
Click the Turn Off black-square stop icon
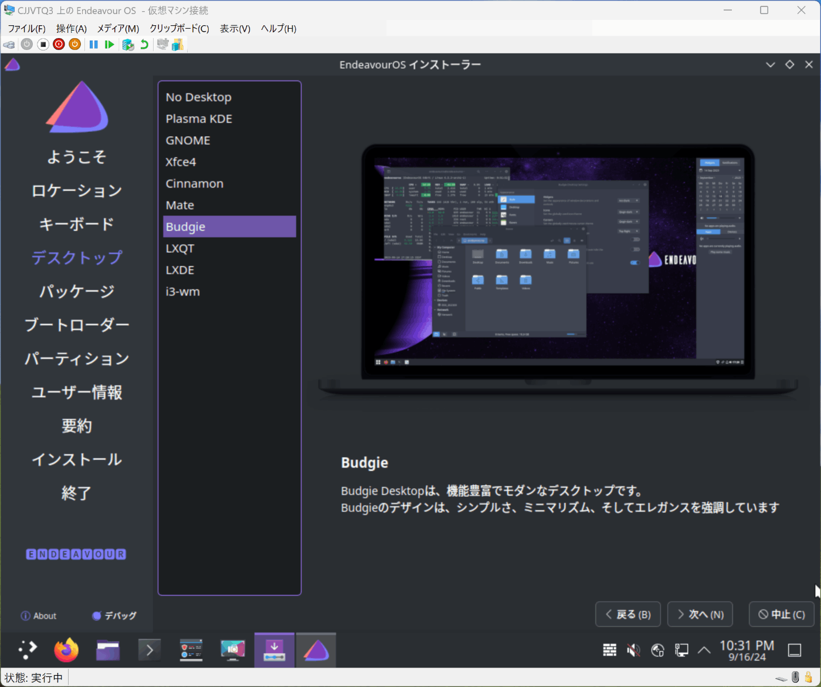pos(43,45)
